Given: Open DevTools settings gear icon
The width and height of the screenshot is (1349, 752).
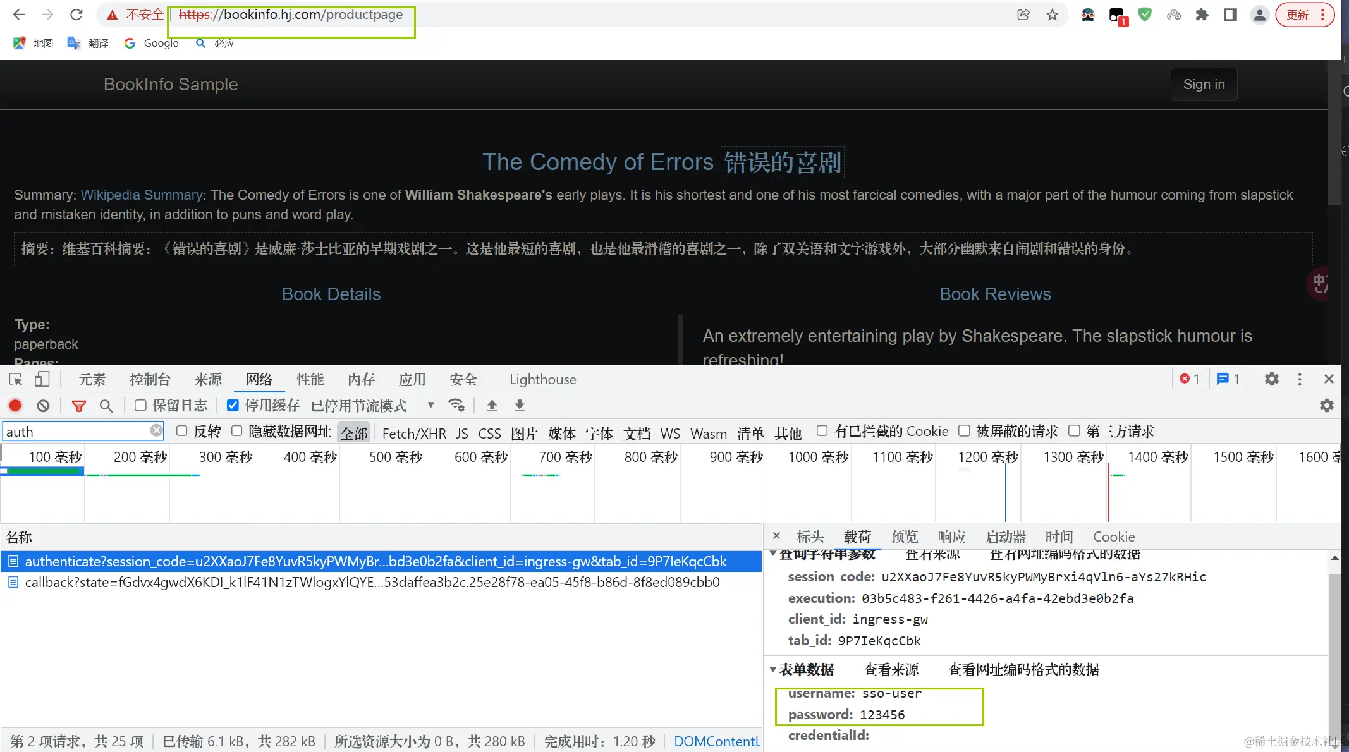Looking at the screenshot, I should click(1271, 379).
